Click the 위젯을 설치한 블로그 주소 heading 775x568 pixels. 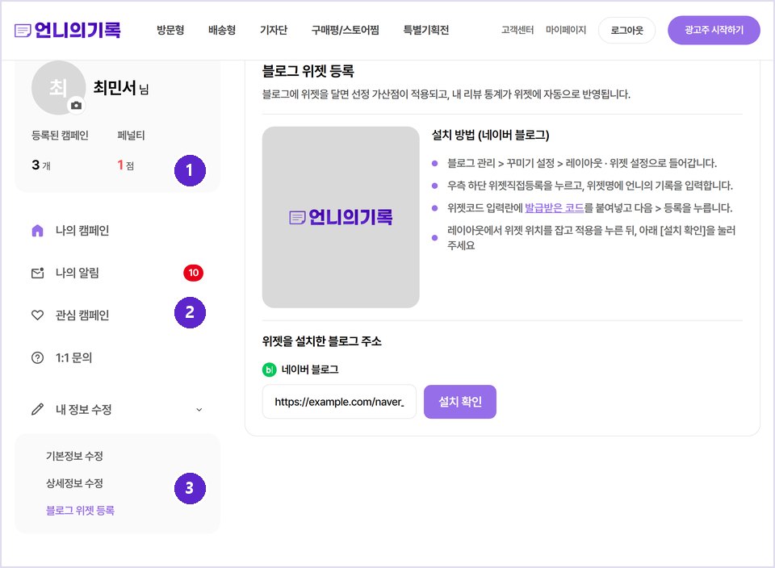pos(322,341)
